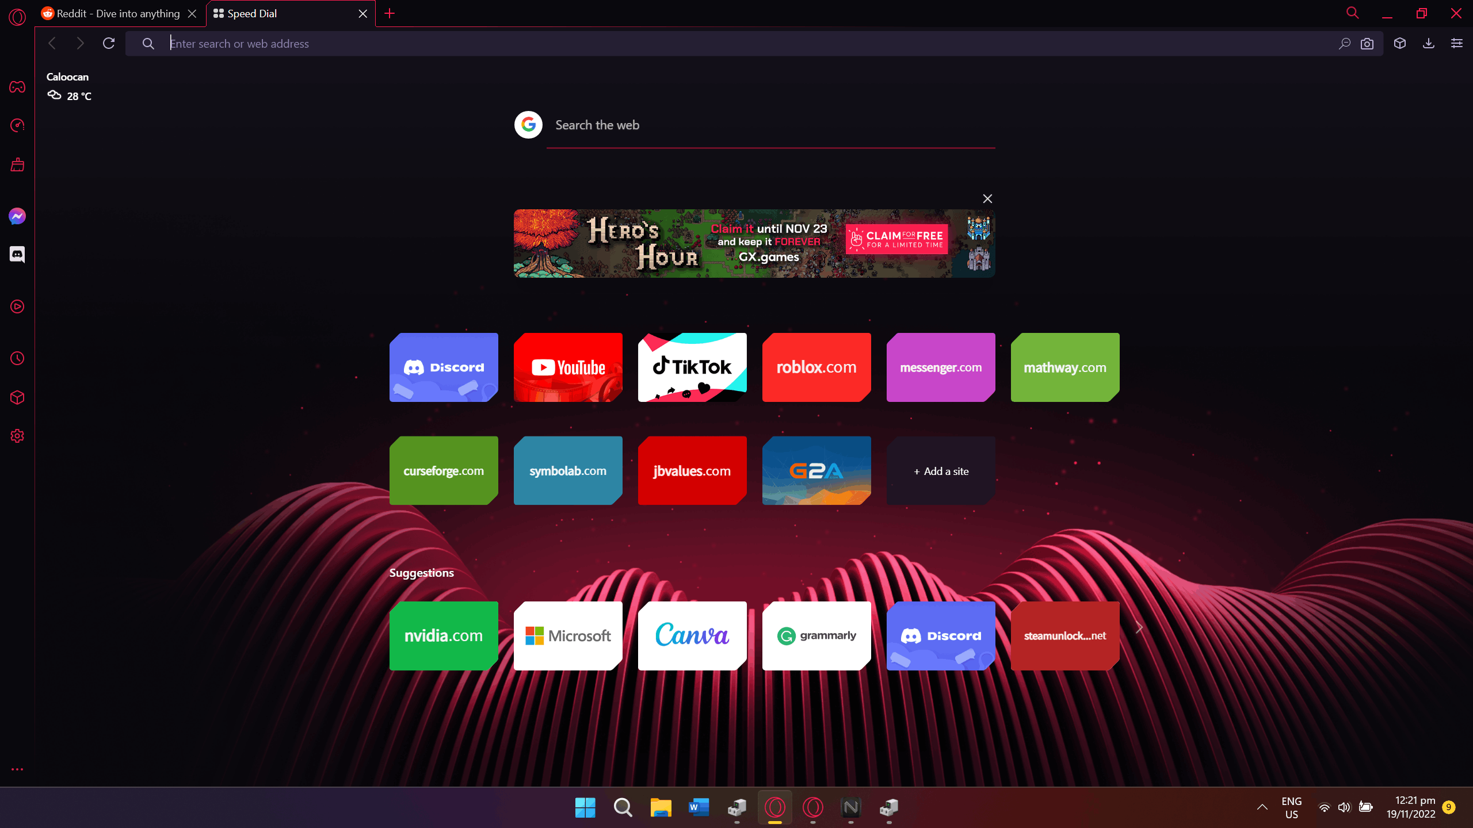Open Easy Setup menu icon
Image resolution: width=1473 pixels, height=828 pixels.
click(x=1457, y=44)
